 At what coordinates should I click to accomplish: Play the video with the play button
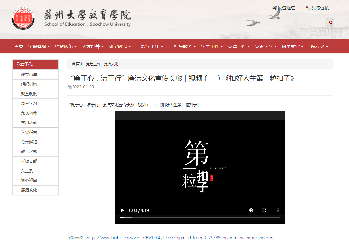click(x=123, y=210)
